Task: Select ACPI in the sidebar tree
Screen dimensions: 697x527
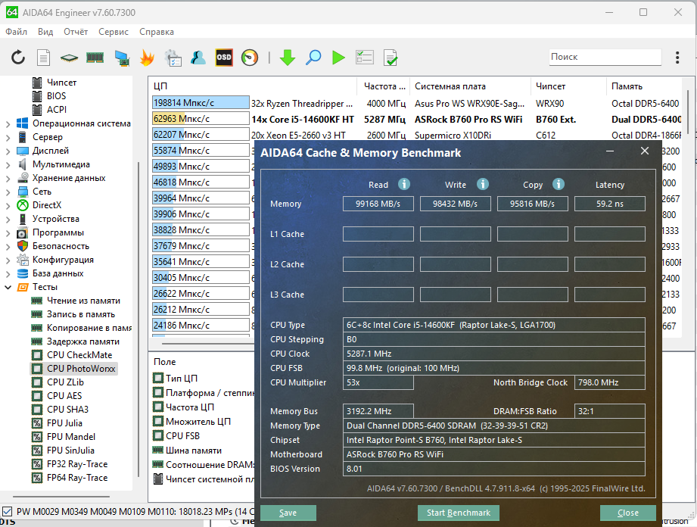Action: tap(57, 109)
